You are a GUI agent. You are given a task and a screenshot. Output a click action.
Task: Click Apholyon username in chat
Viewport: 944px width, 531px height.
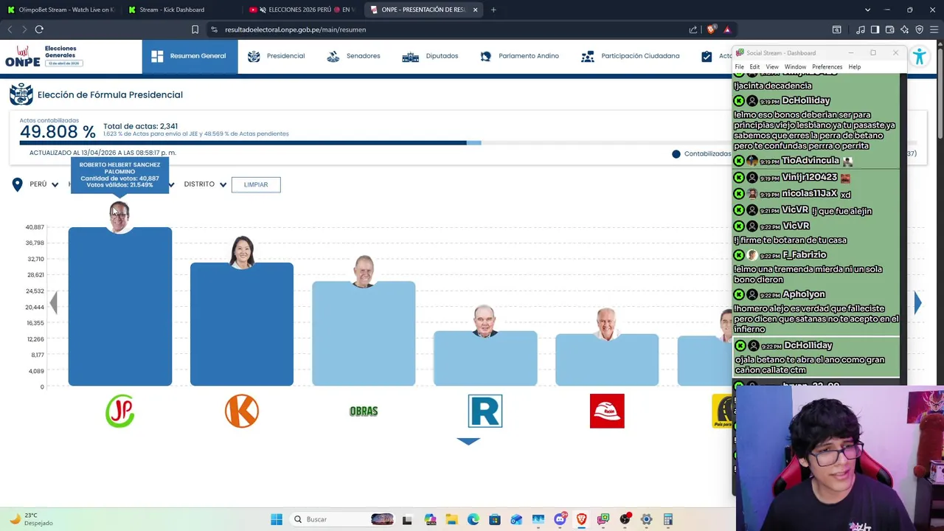click(803, 294)
